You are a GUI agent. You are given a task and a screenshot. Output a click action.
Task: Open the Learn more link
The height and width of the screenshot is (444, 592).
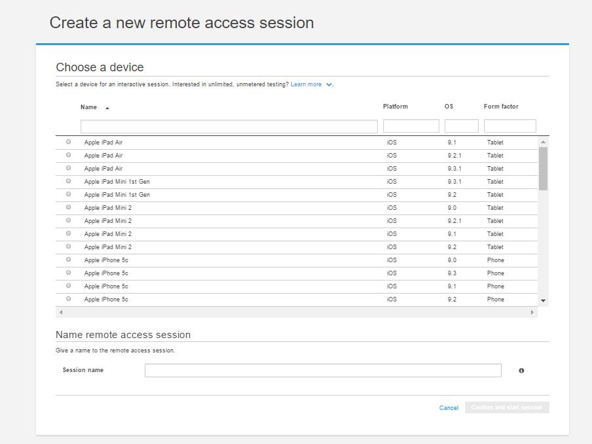(306, 84)
